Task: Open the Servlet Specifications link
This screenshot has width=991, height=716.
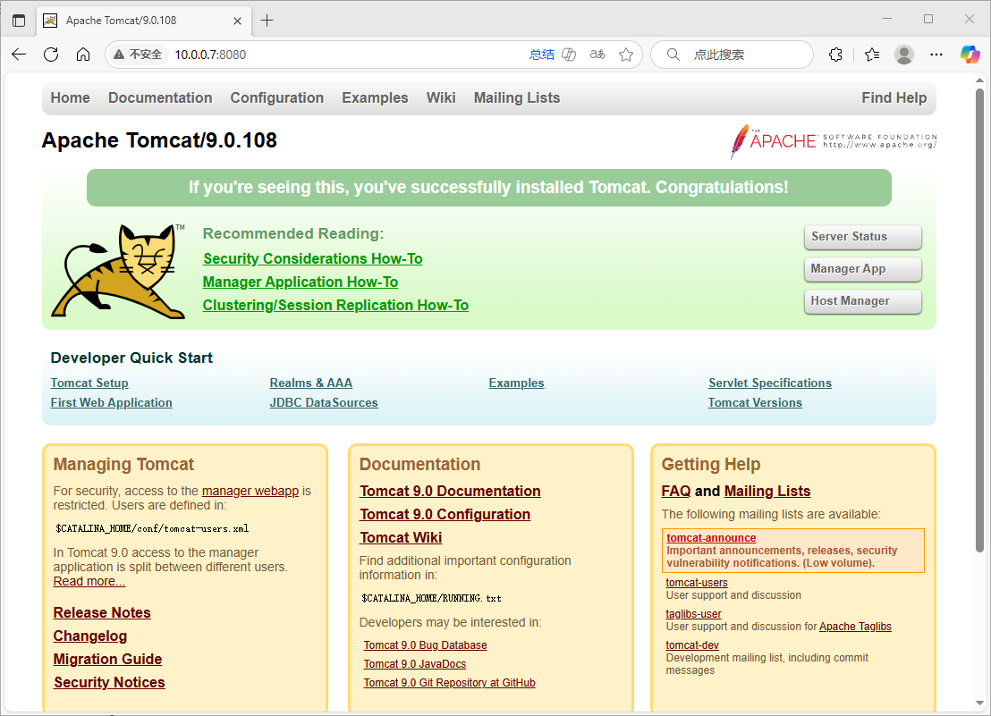Action: (x=770, y=383)
